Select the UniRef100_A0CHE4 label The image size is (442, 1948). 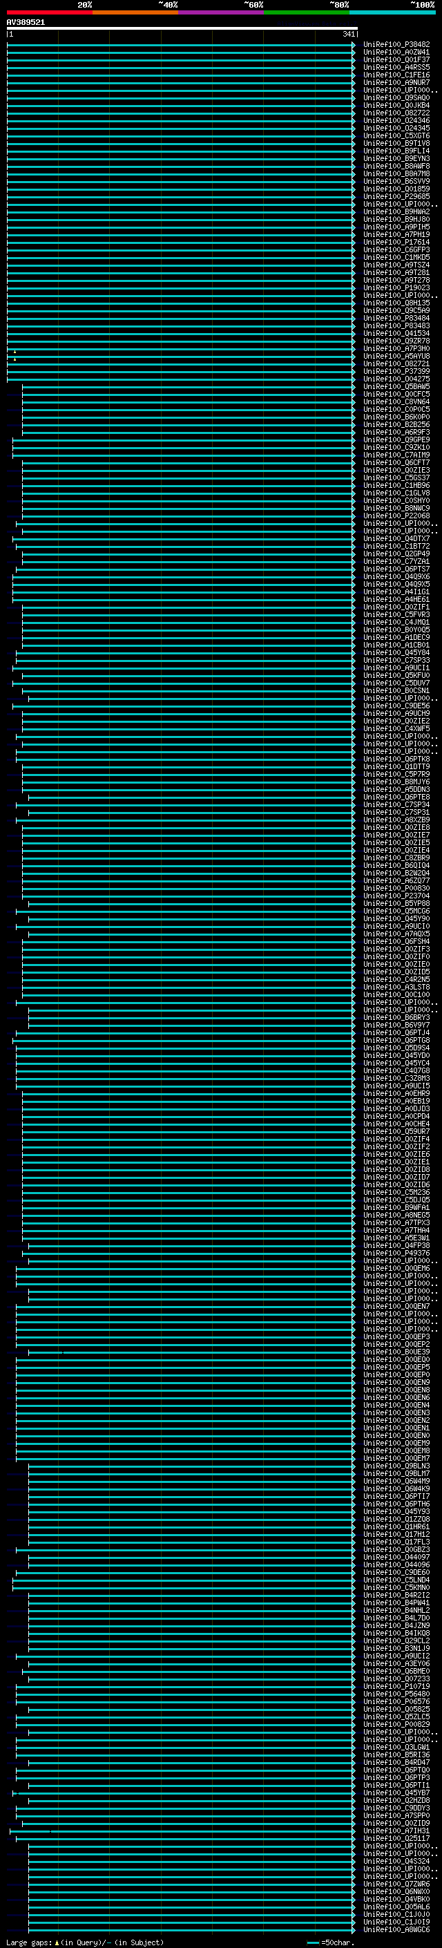(x=396, y=1124)
